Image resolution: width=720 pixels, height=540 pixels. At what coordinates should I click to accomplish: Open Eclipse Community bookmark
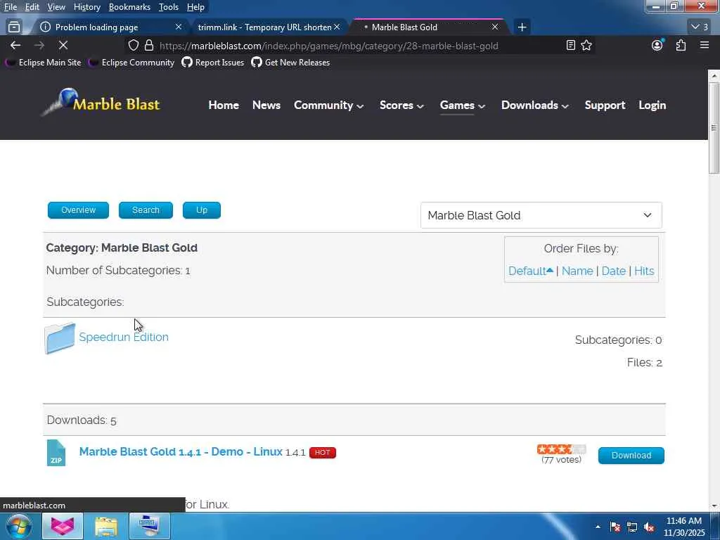(x=131, y=63)
